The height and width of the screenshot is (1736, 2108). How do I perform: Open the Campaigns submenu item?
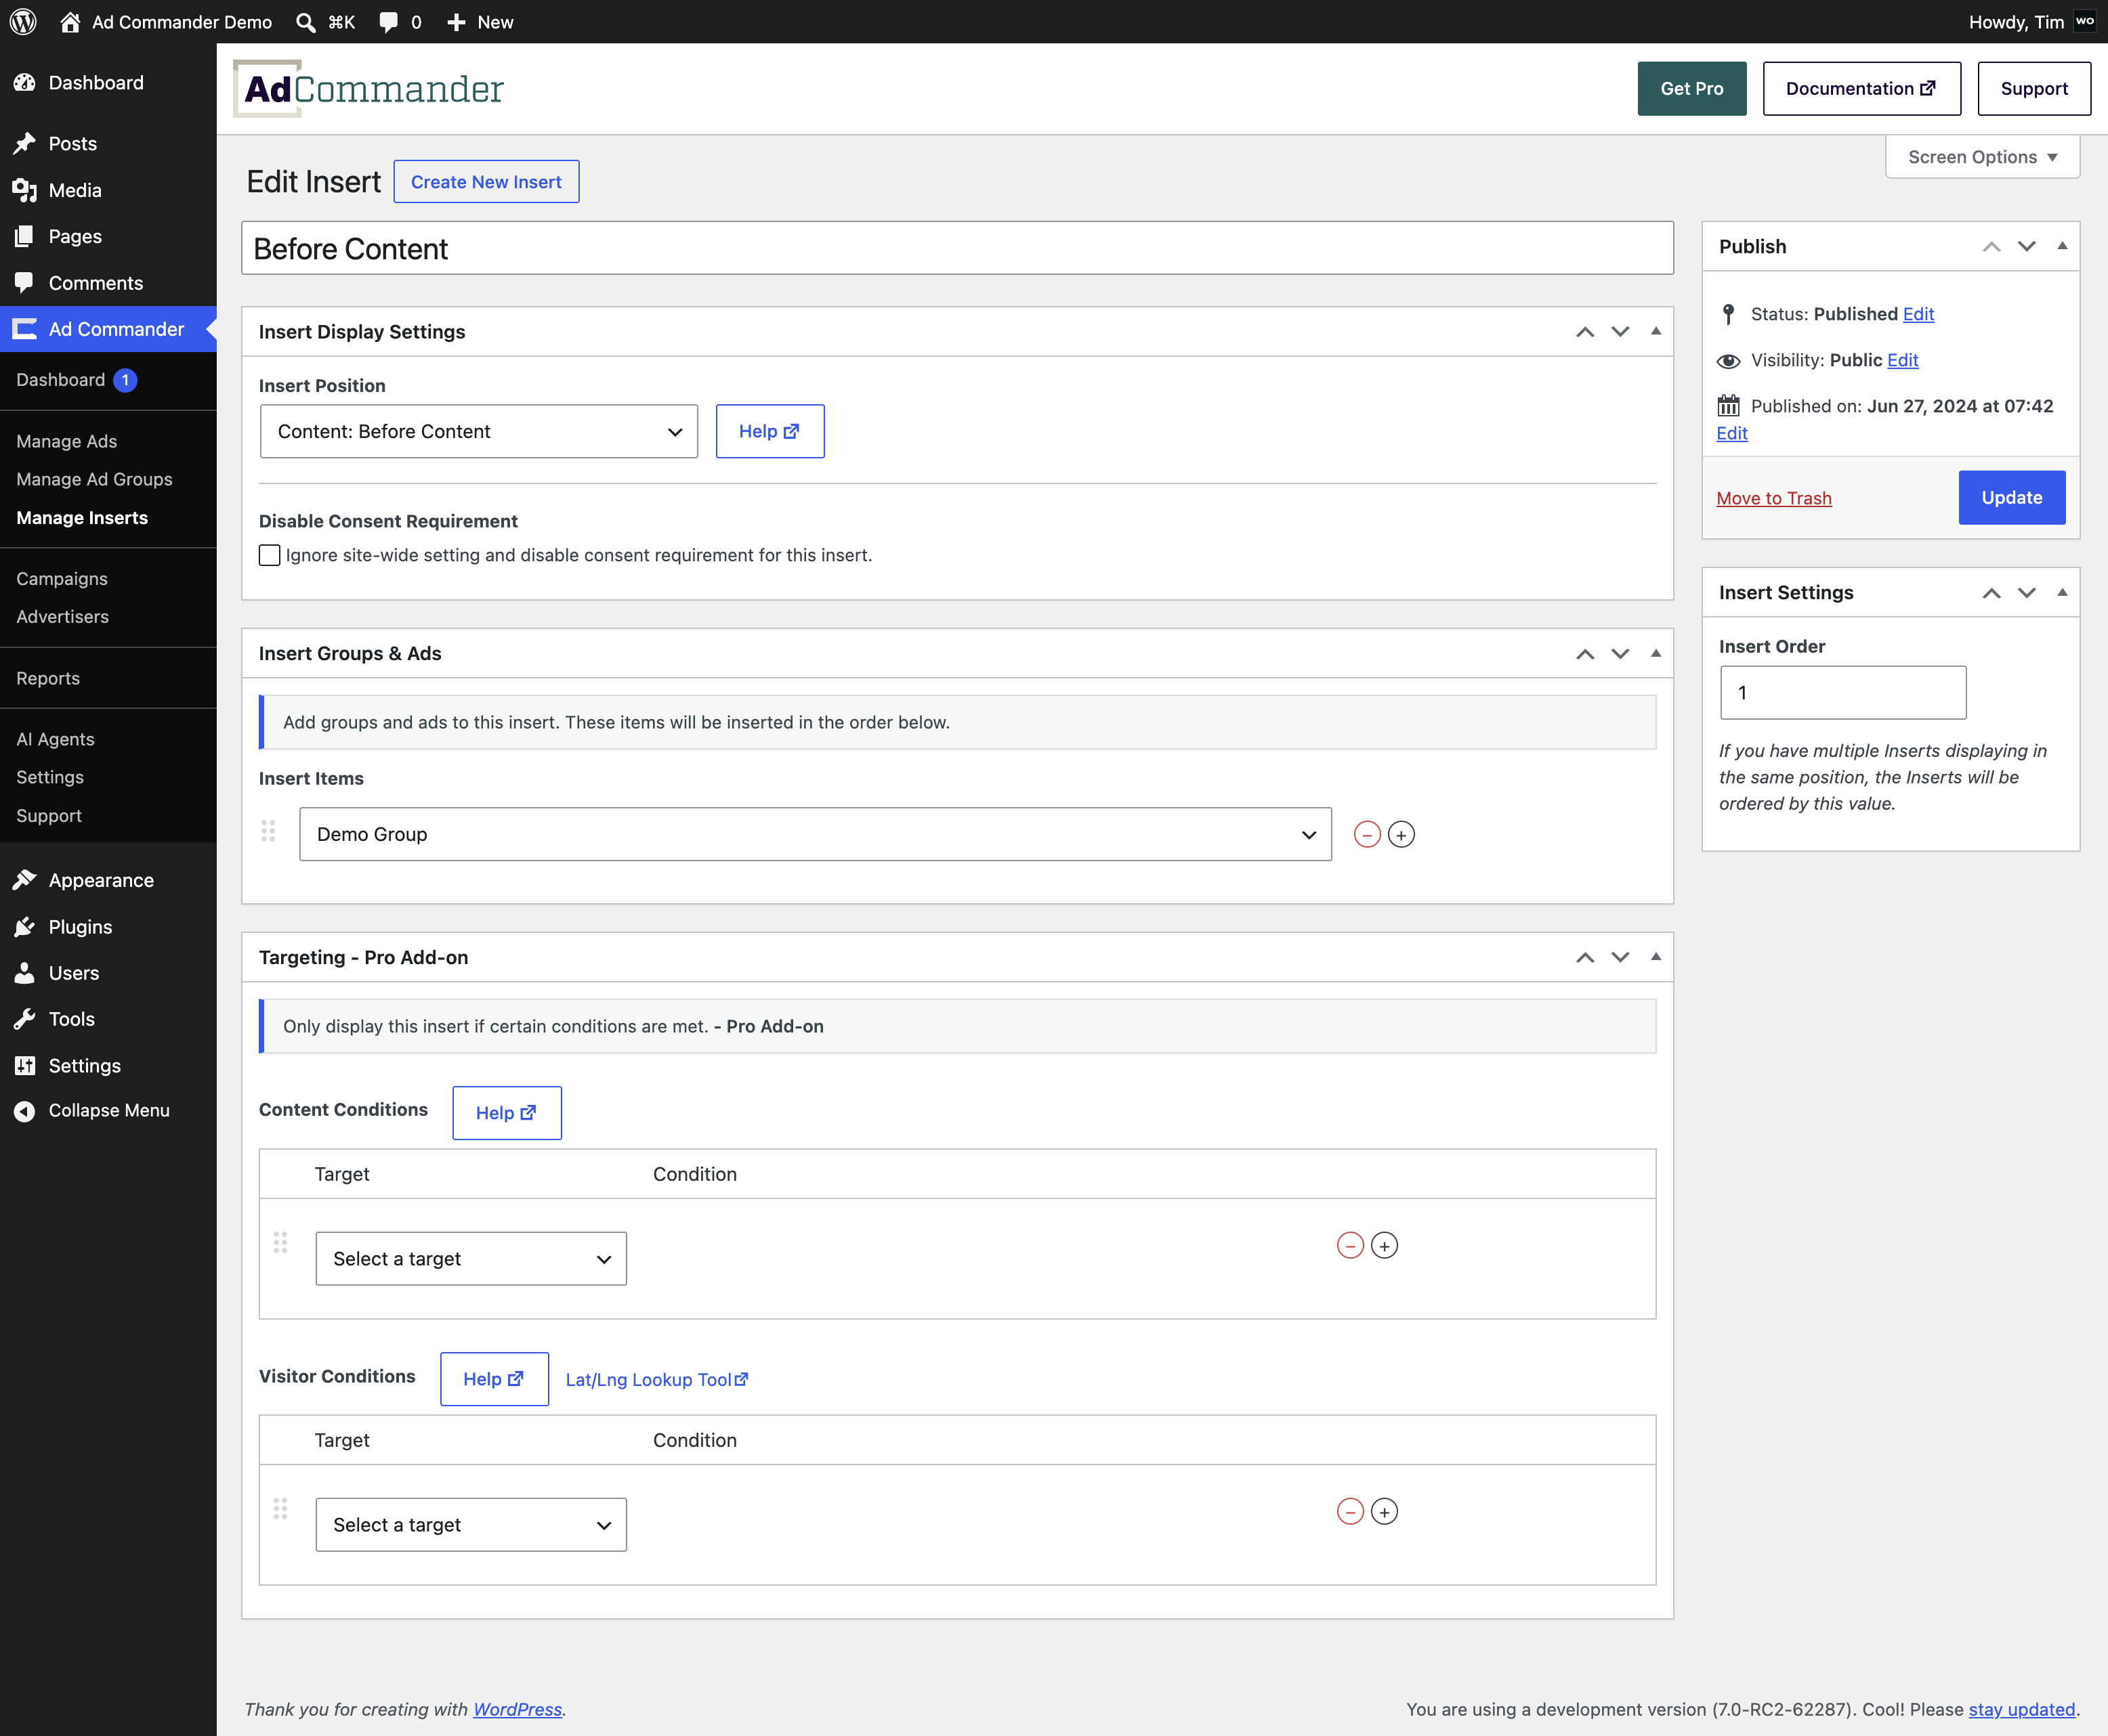point(62,579)
